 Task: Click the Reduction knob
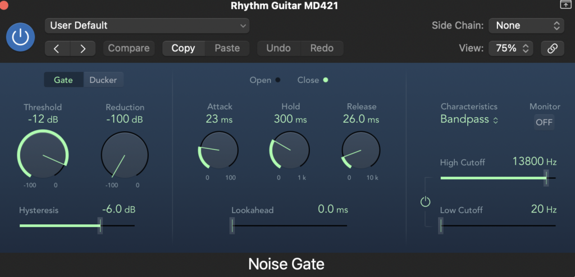coord(125,155)
